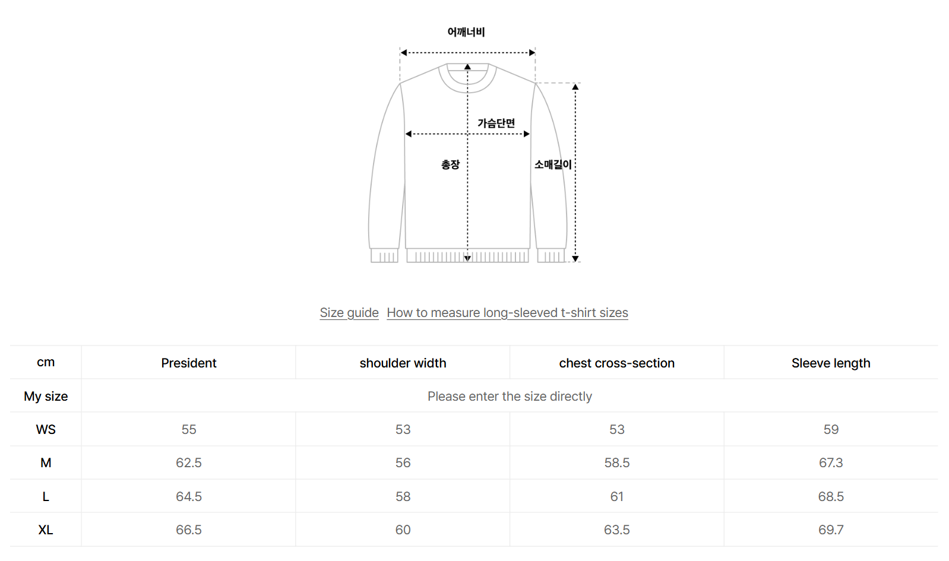
Task: Click the President column header
Action: [x=189, y=363]
